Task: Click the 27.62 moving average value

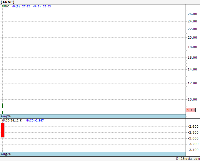Action: pyautogui.click(x=26, y=6)
